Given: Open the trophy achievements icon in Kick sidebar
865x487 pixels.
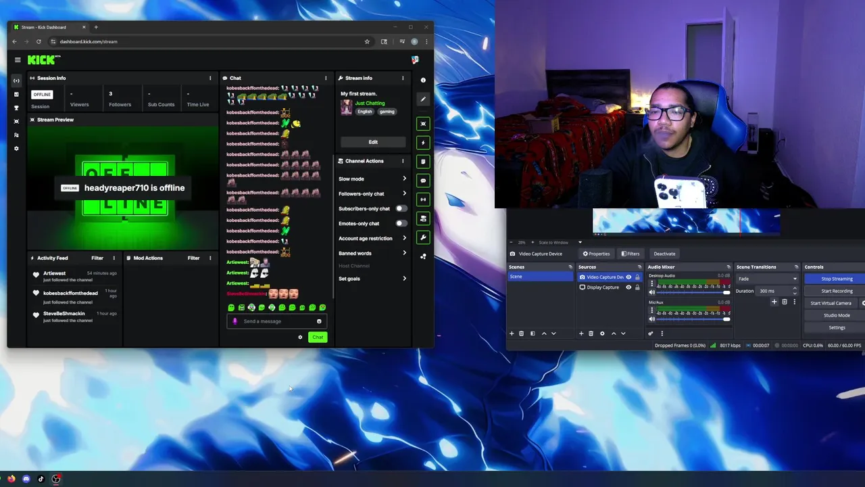Looking at the screenshot, I should click(x=16, y=108).
